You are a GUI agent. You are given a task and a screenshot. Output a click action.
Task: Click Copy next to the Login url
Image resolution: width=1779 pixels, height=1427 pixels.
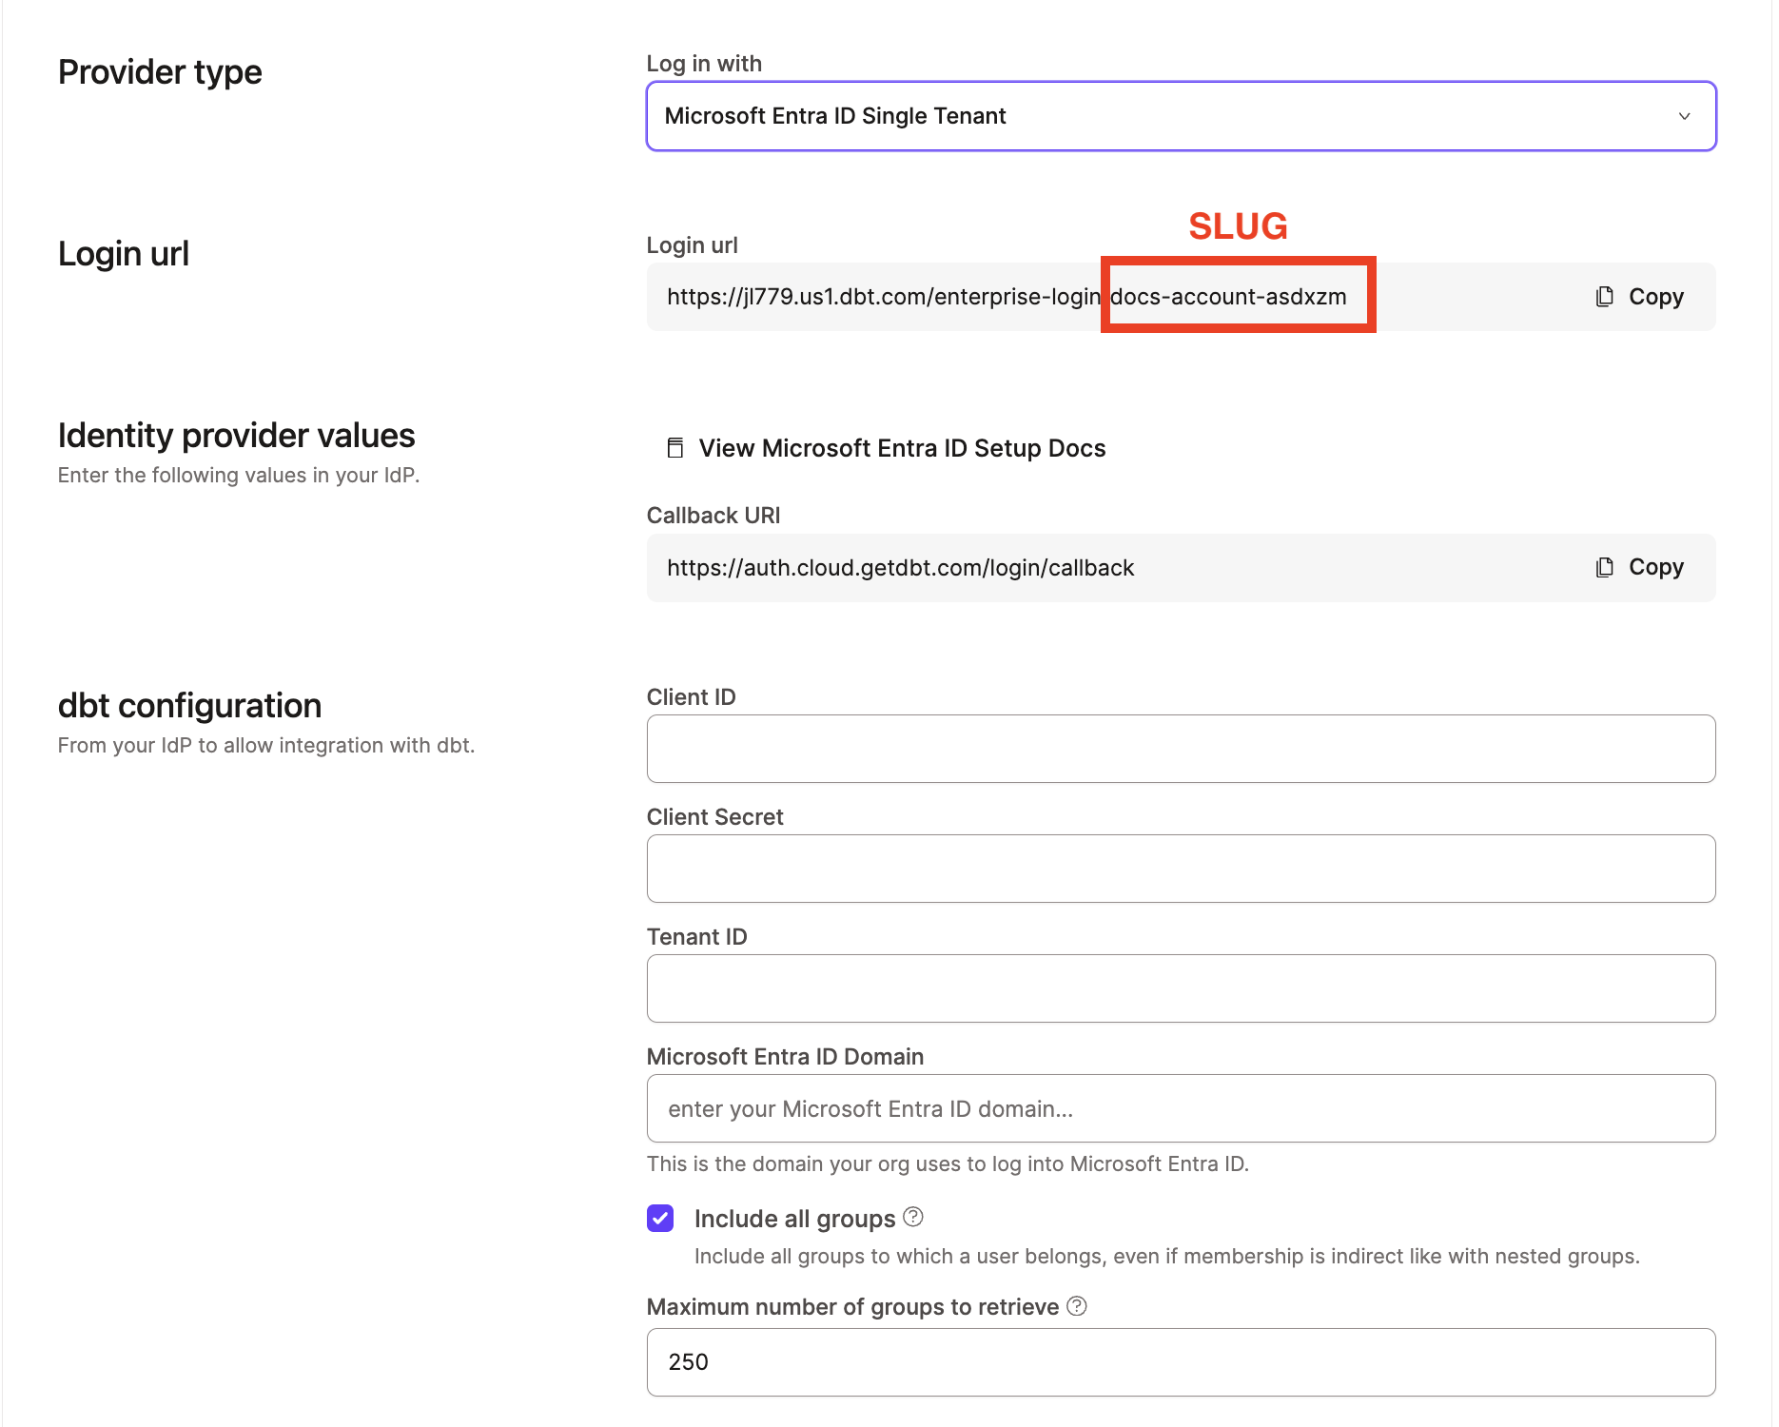pyautogui.click(x=1655, y=296)
